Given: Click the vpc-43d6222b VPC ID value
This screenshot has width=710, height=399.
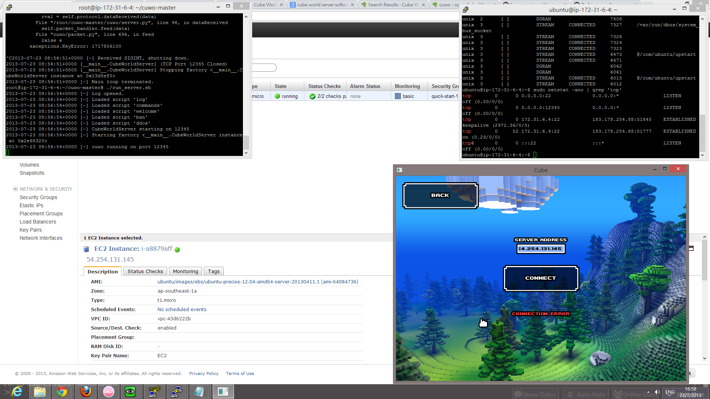Looking at the screenshot, I should pos(174,318).
